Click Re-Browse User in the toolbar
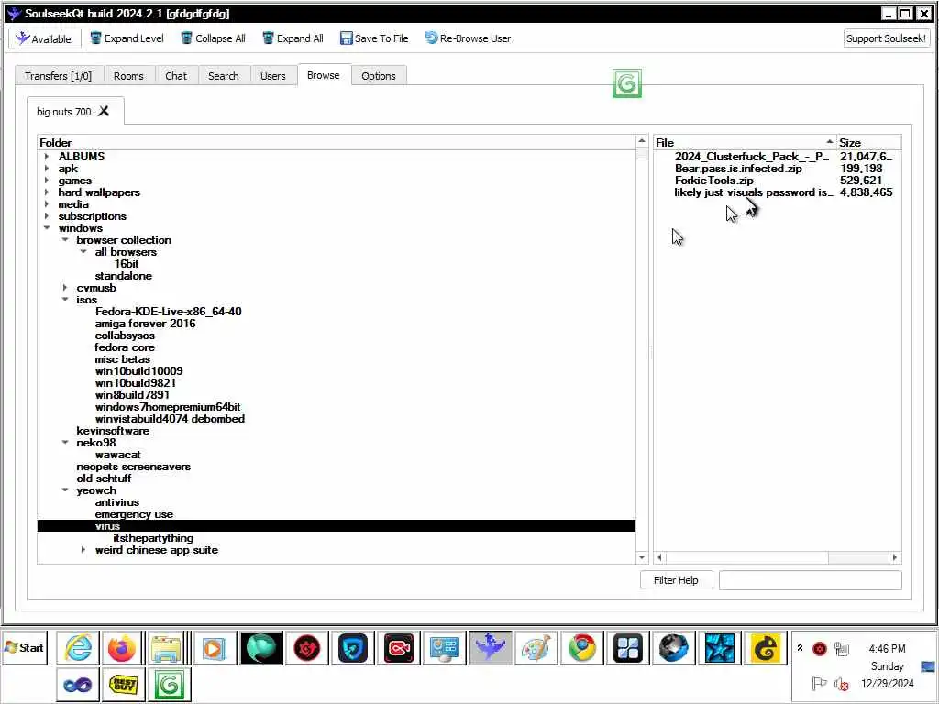This screenshot has height=704, width=939. tap(469, 38)
